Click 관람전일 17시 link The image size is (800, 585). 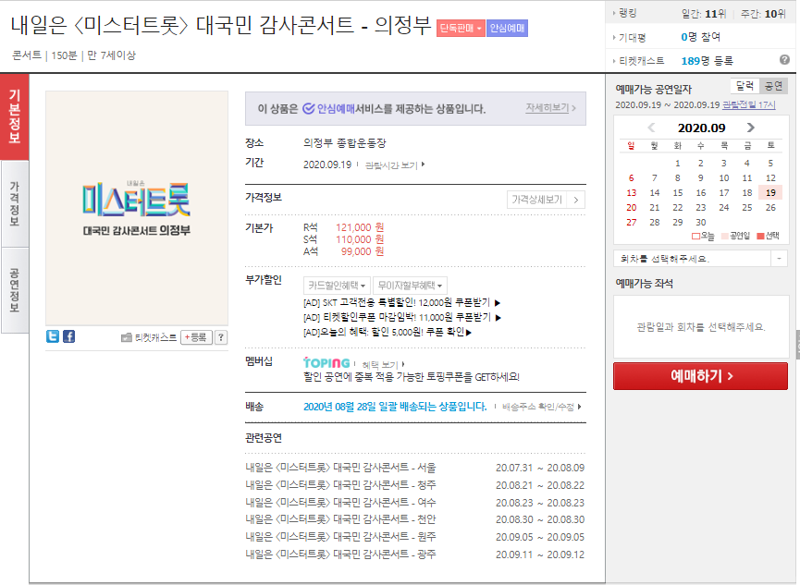(x=749, y=104)
